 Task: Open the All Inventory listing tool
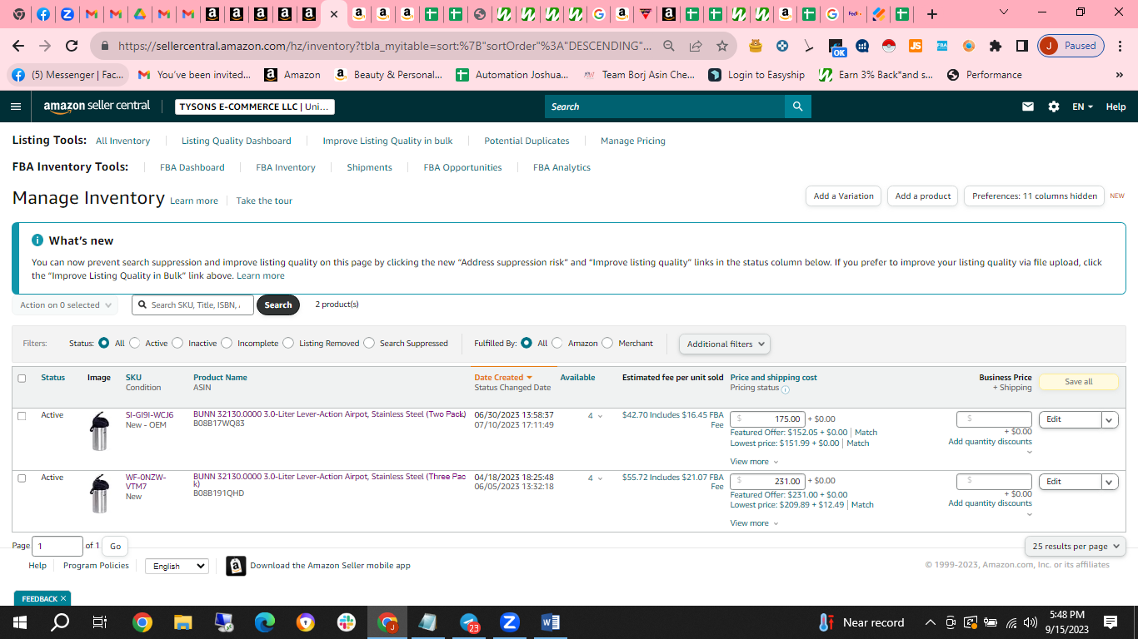click(122, 141)
